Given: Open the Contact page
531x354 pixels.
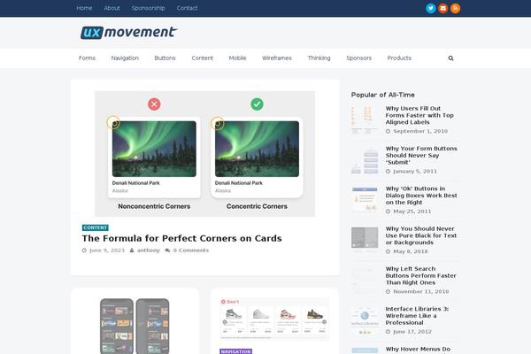Looking at the screenshot, I should [187, 8].
